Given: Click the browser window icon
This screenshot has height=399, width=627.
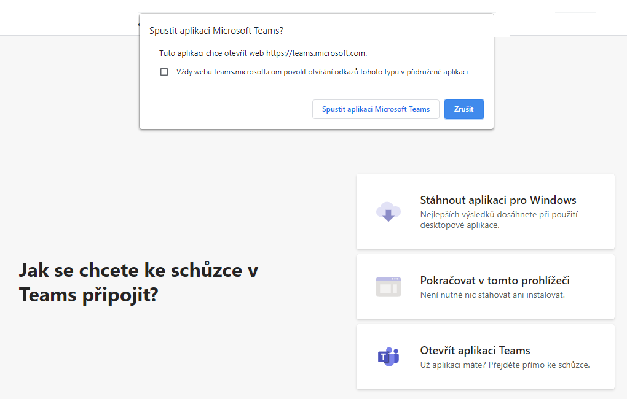Looking at the screenshot, I should [388, 287].
